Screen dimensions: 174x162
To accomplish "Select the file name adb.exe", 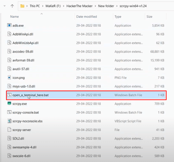I will coord(18,26).
